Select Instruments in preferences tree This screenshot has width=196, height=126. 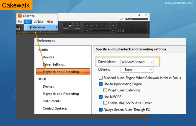pyautogui.click(x=52, y=101)
